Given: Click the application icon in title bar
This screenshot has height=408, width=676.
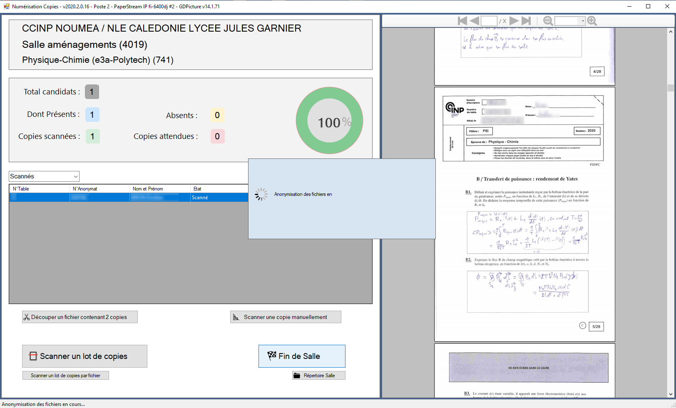Looking at the screenshot, I should pos(6,6).
